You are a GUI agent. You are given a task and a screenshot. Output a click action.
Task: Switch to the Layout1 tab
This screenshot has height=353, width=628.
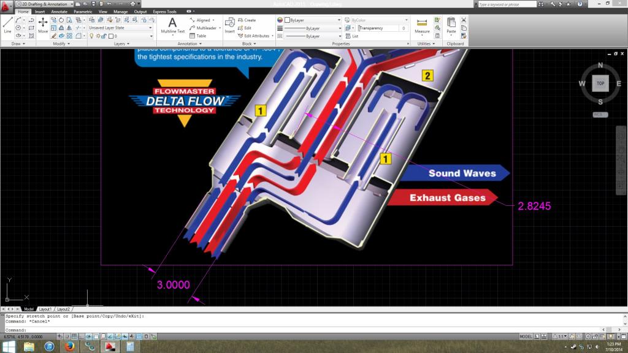[x=45, y=309]
